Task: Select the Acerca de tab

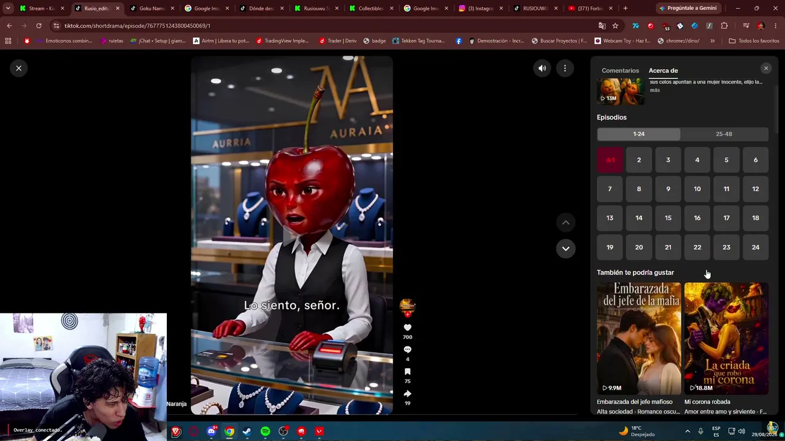Action: coord(663,70)
